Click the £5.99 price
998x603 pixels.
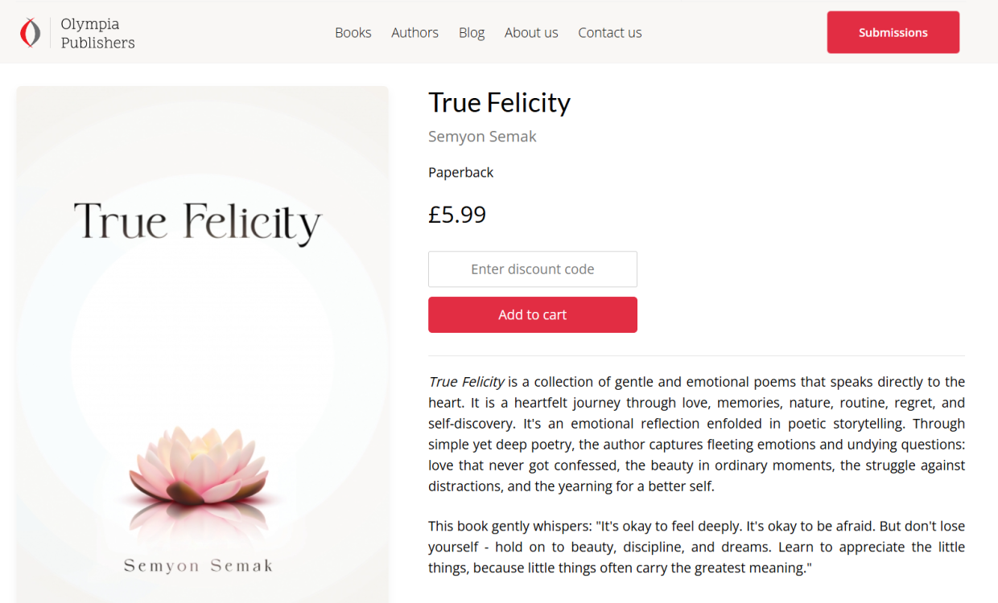pyautogui.click(x=457, y=215)
